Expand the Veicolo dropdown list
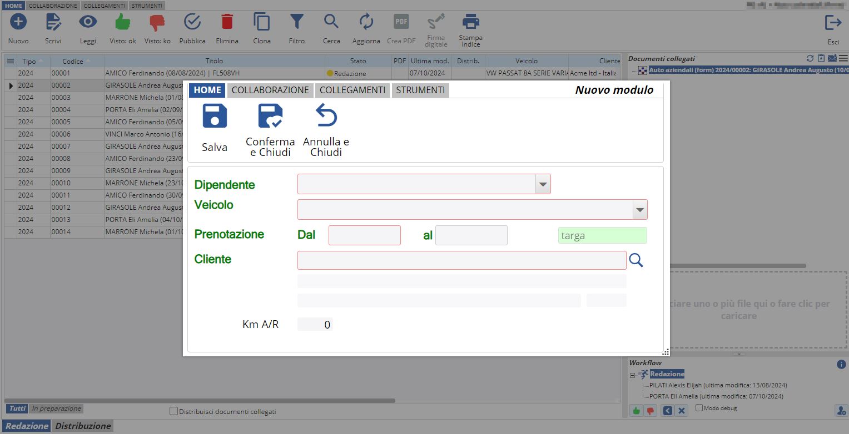 click(639, 210)
